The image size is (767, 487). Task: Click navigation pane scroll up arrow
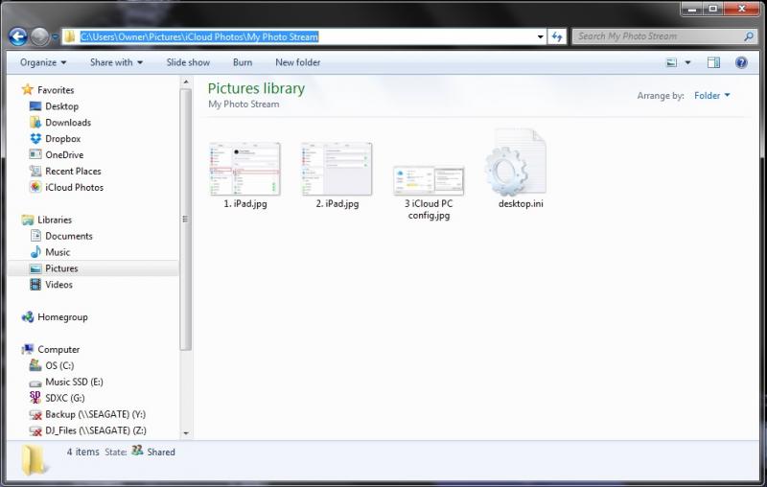click(185, 82)
